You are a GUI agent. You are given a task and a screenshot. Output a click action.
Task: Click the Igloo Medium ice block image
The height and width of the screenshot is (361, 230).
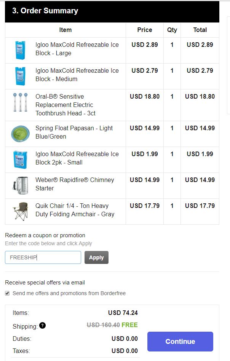point(20,76)
